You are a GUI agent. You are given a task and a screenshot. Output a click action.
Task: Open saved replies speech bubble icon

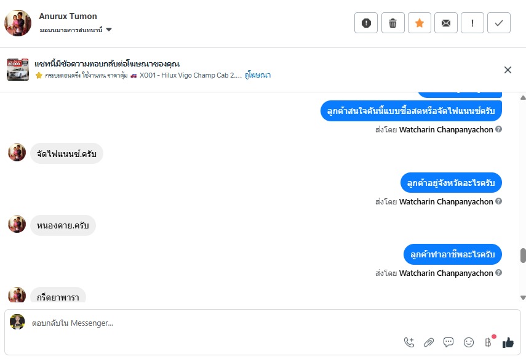coord(448,342)
